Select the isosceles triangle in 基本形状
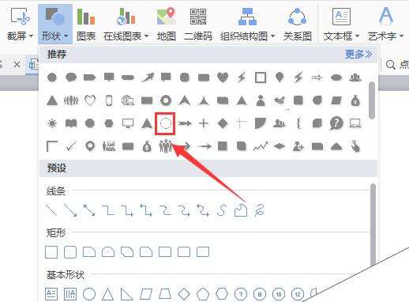Viewport: 409px width, 302px height. [108, 294]
